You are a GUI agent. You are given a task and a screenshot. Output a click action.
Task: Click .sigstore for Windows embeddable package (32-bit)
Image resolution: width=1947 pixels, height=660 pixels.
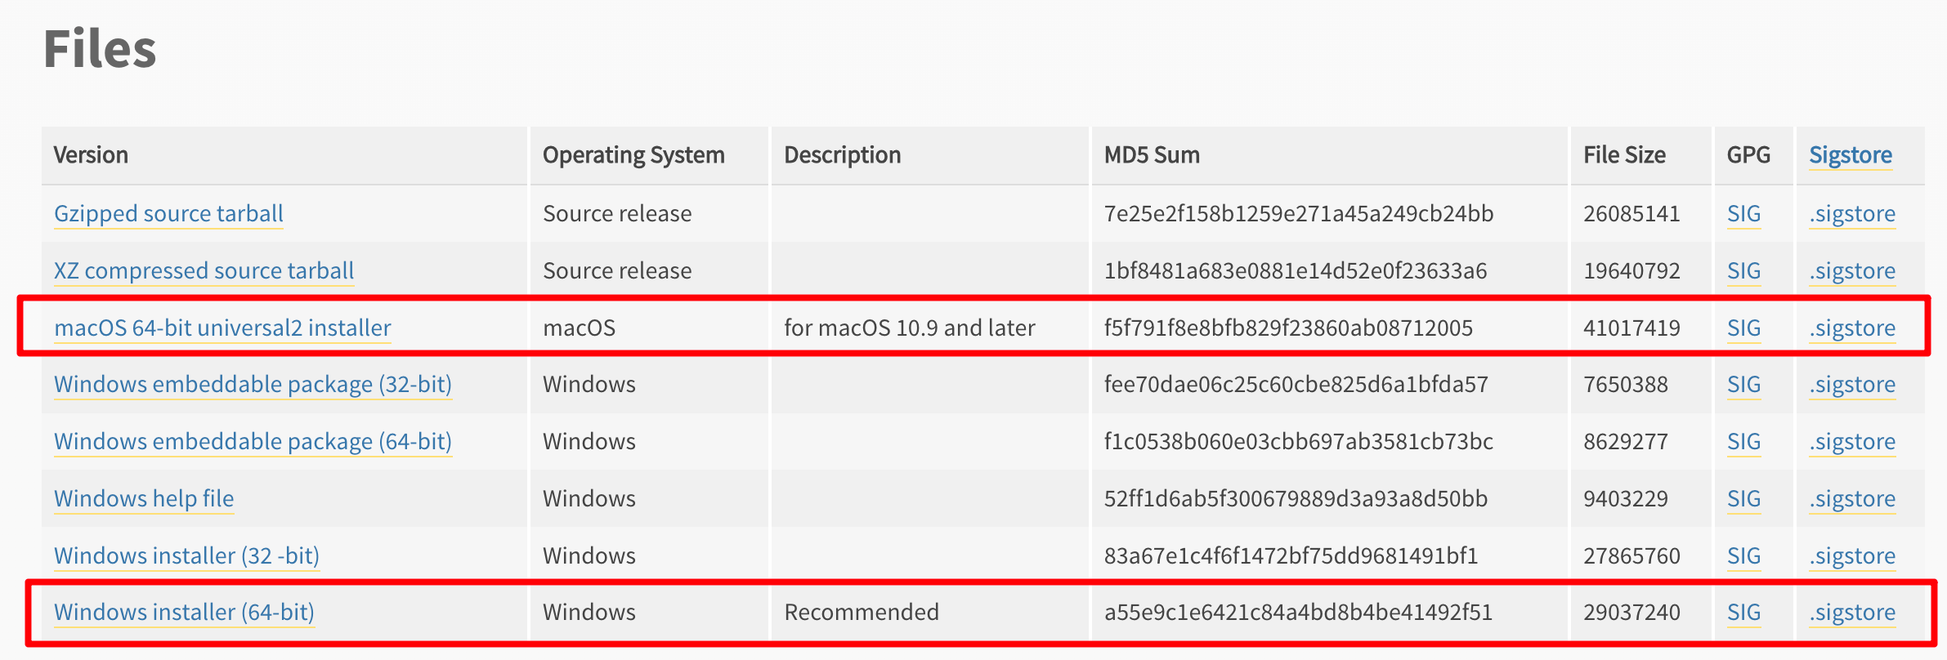coord(1852,384)
